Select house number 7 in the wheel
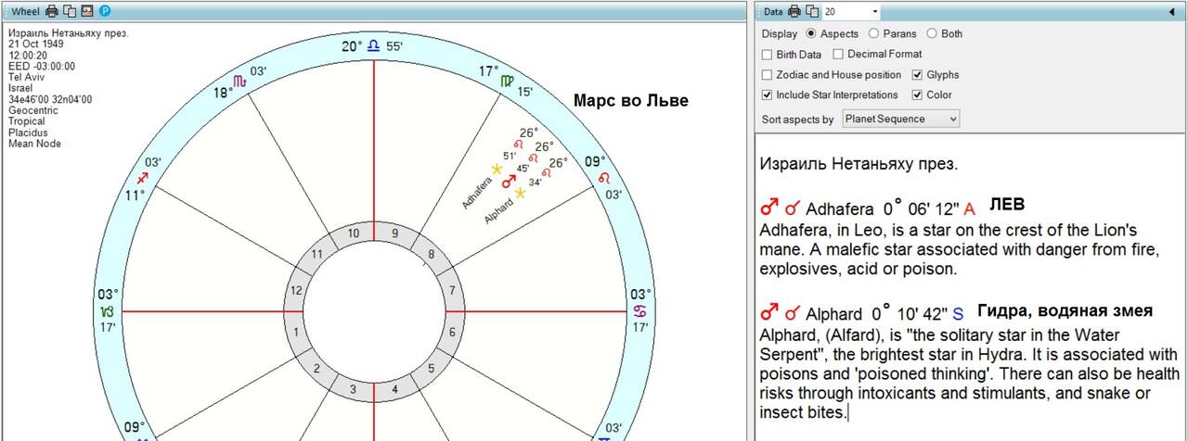This screenshot has width=1188, height=441. (451, 291)
